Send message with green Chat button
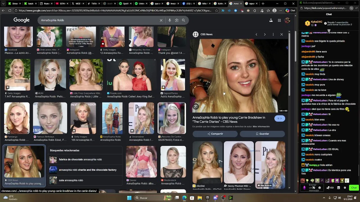Image resolution: width=360 pixels, height=202 pixels. pyautogui.click(x=354, y=188)
